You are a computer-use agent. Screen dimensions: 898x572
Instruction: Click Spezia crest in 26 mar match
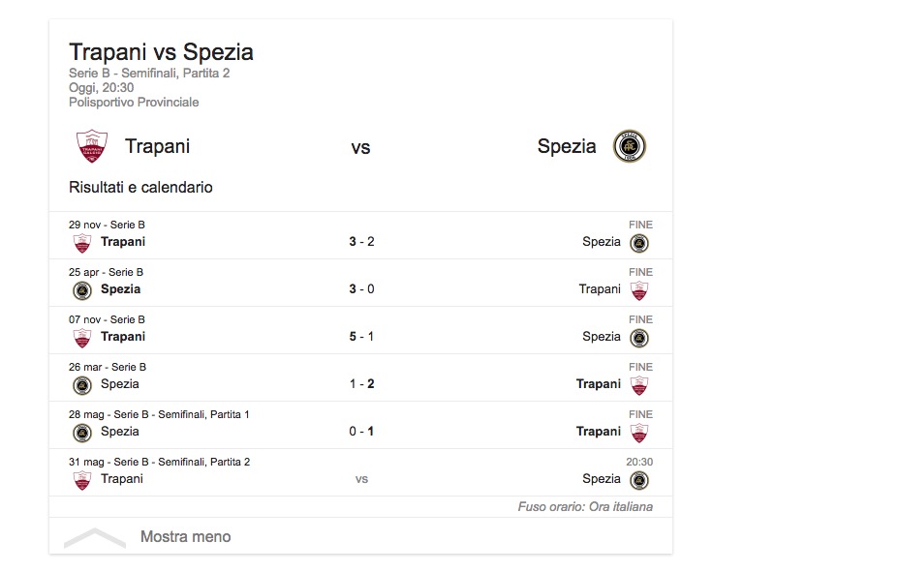82,385
